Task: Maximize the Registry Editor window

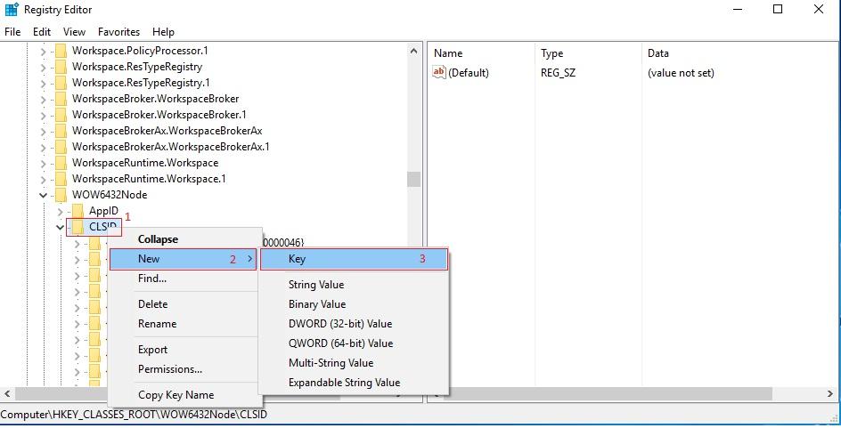Action: coord(778,9)
